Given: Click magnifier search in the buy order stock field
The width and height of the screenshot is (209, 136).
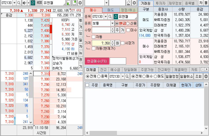Looking at the screenshot, I should click(110, 17).
